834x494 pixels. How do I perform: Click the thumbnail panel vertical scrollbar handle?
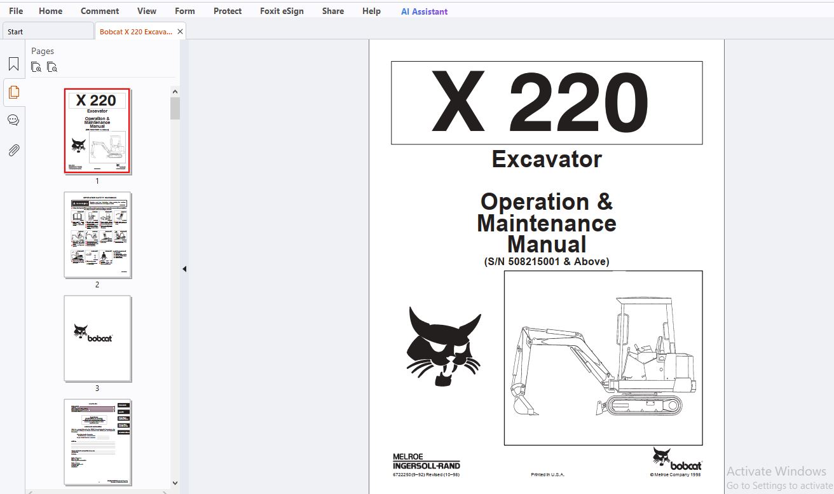(x=175, y=108)
